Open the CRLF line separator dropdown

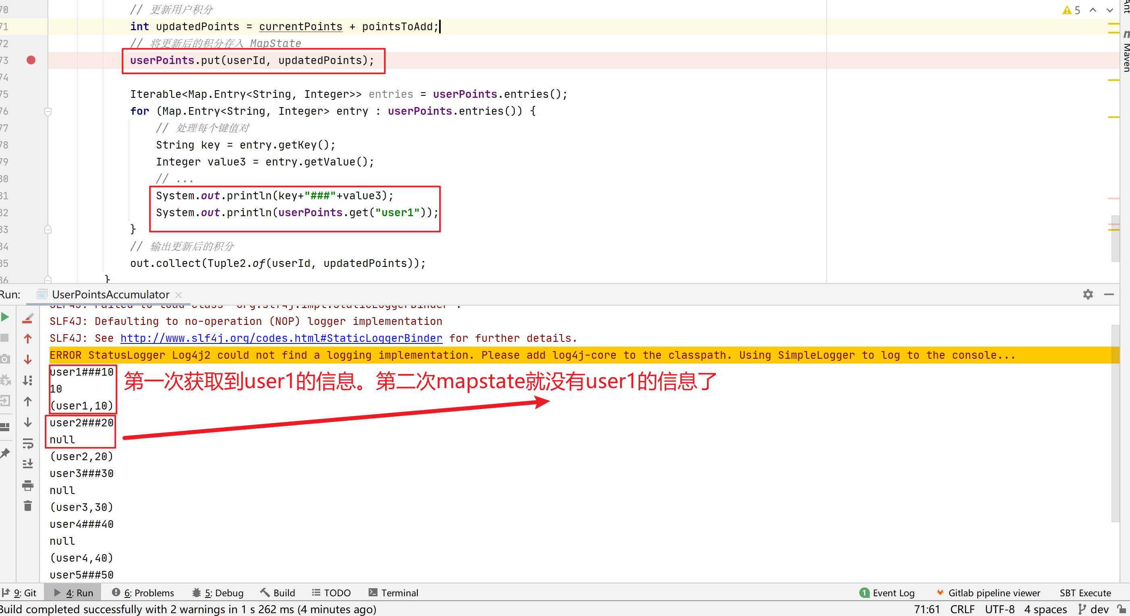point(962,609)
